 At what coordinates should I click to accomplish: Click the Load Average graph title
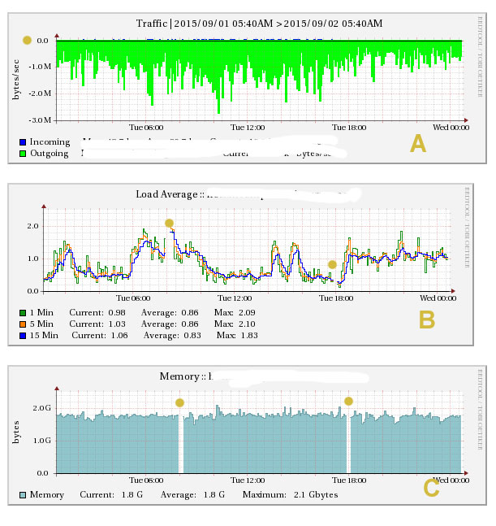pyautogui.click(x=169, y=194)
